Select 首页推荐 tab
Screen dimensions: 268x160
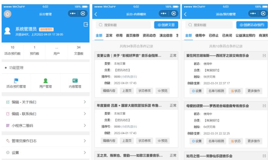click(133, 35)
